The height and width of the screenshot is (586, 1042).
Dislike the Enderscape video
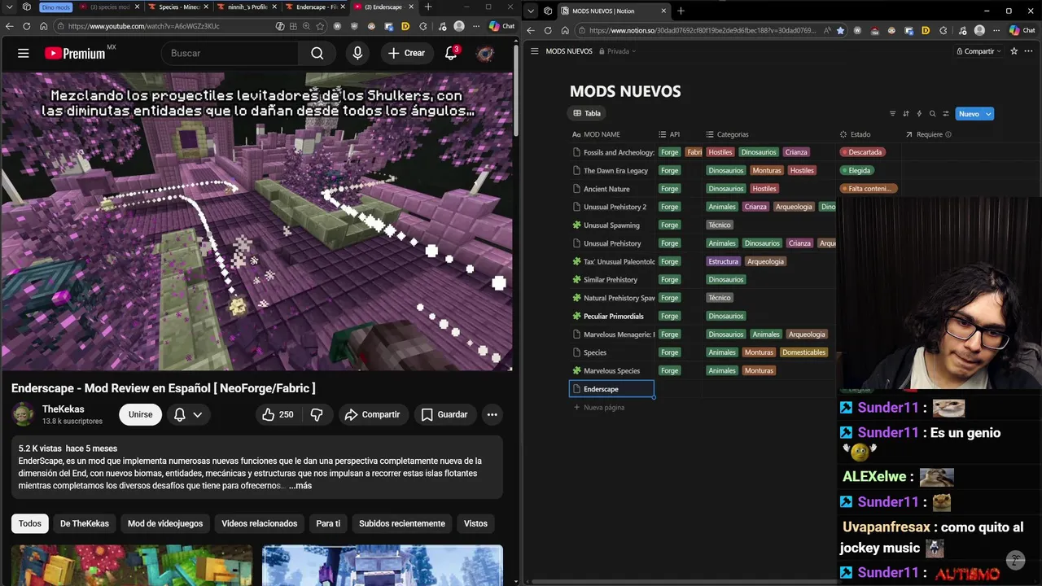pyautogui.click(x=317, y=414)
